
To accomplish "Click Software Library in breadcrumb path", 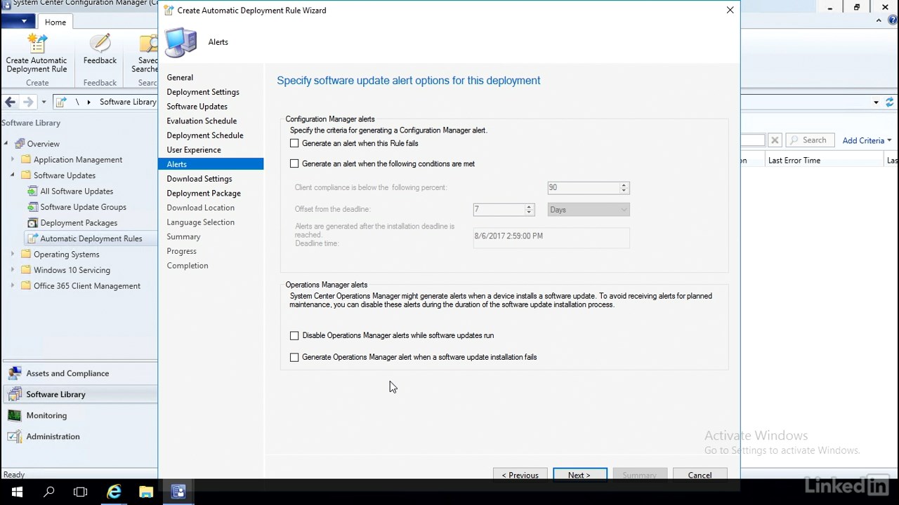I will (x=128, y=102).
